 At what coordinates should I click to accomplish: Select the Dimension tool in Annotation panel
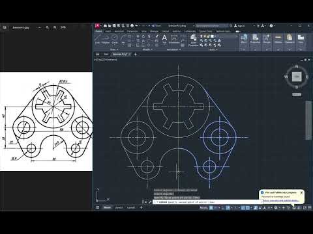point(174,39)
